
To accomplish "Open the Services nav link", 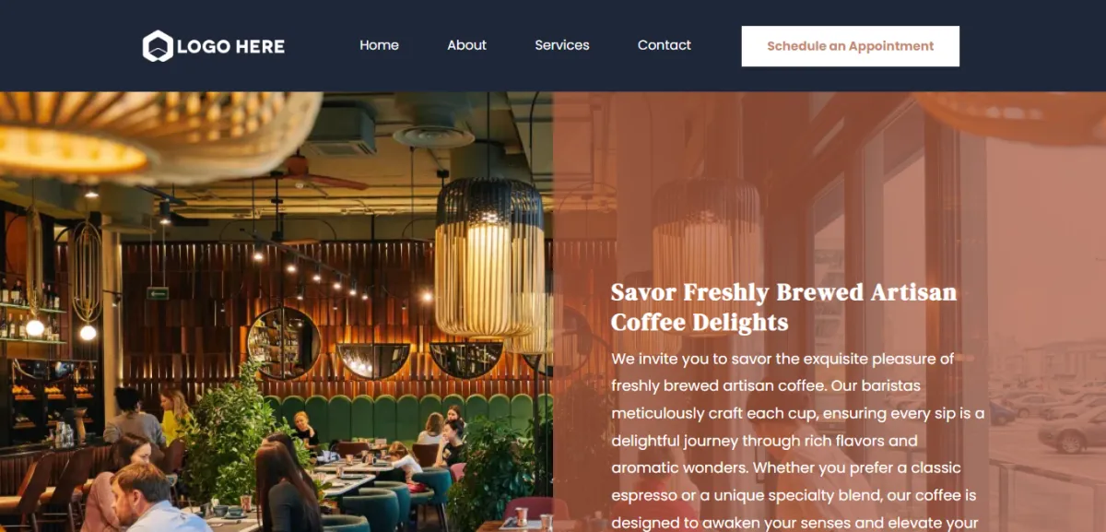I will pos(562,45).
